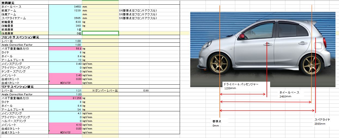Select the silver car photo
339x138 pixels.
(x=262, y=49)
